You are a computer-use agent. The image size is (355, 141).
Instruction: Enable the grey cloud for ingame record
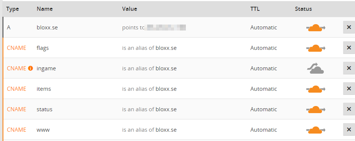(315, 68)
